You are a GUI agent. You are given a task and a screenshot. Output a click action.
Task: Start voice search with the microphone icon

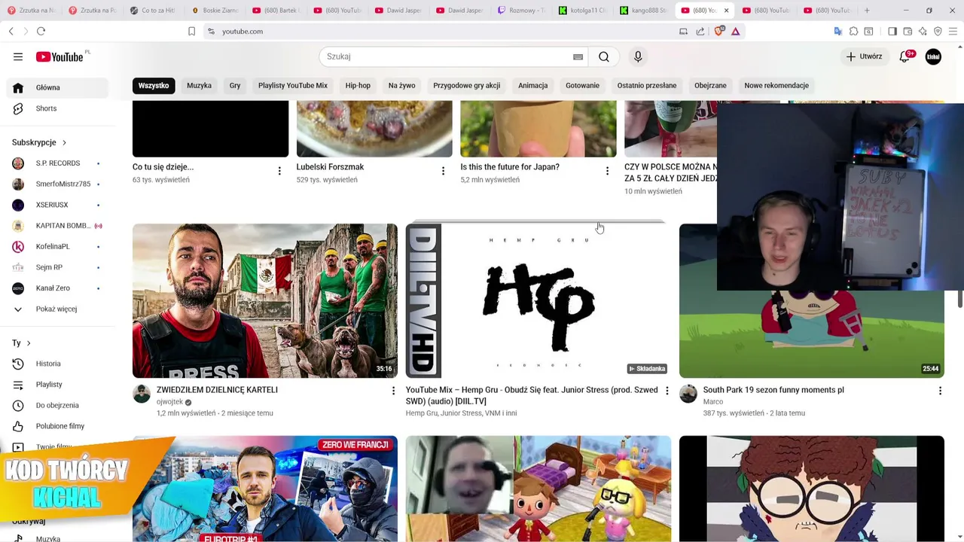[638, 56]
